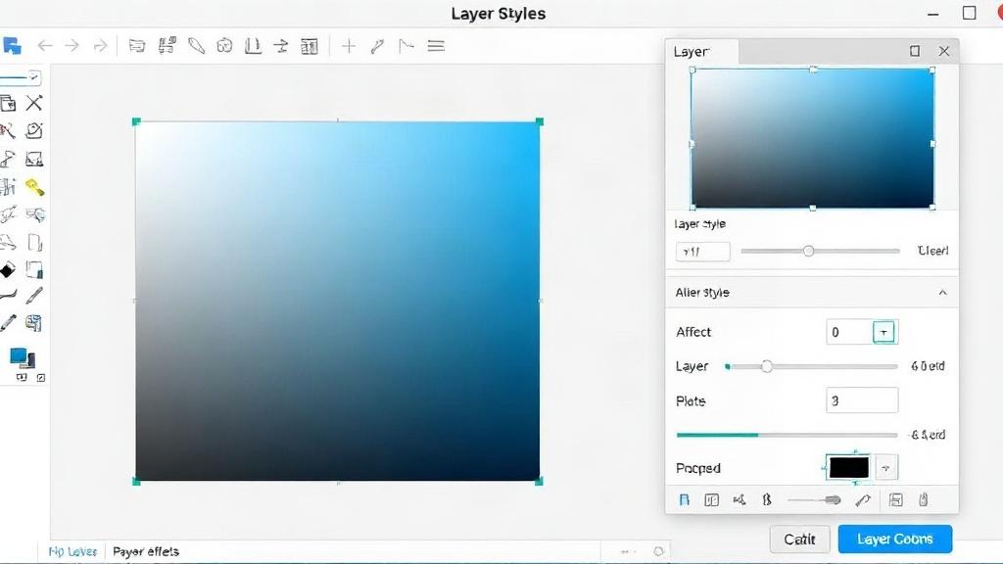Click the small slider in the panel footer
The image size is (1003, 564).
click(x=814, y=500)
